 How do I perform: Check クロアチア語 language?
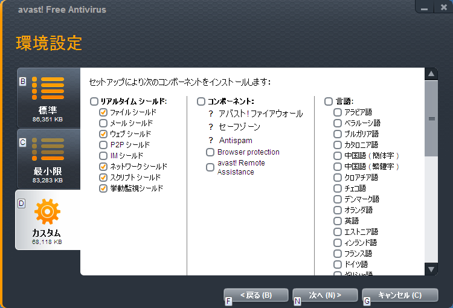[x=338, y=178]
